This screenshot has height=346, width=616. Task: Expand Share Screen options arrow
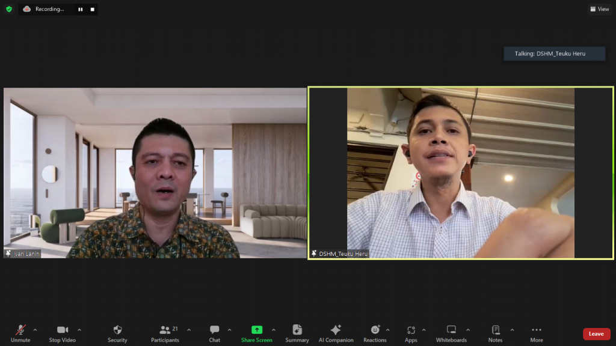click(274, 330)
